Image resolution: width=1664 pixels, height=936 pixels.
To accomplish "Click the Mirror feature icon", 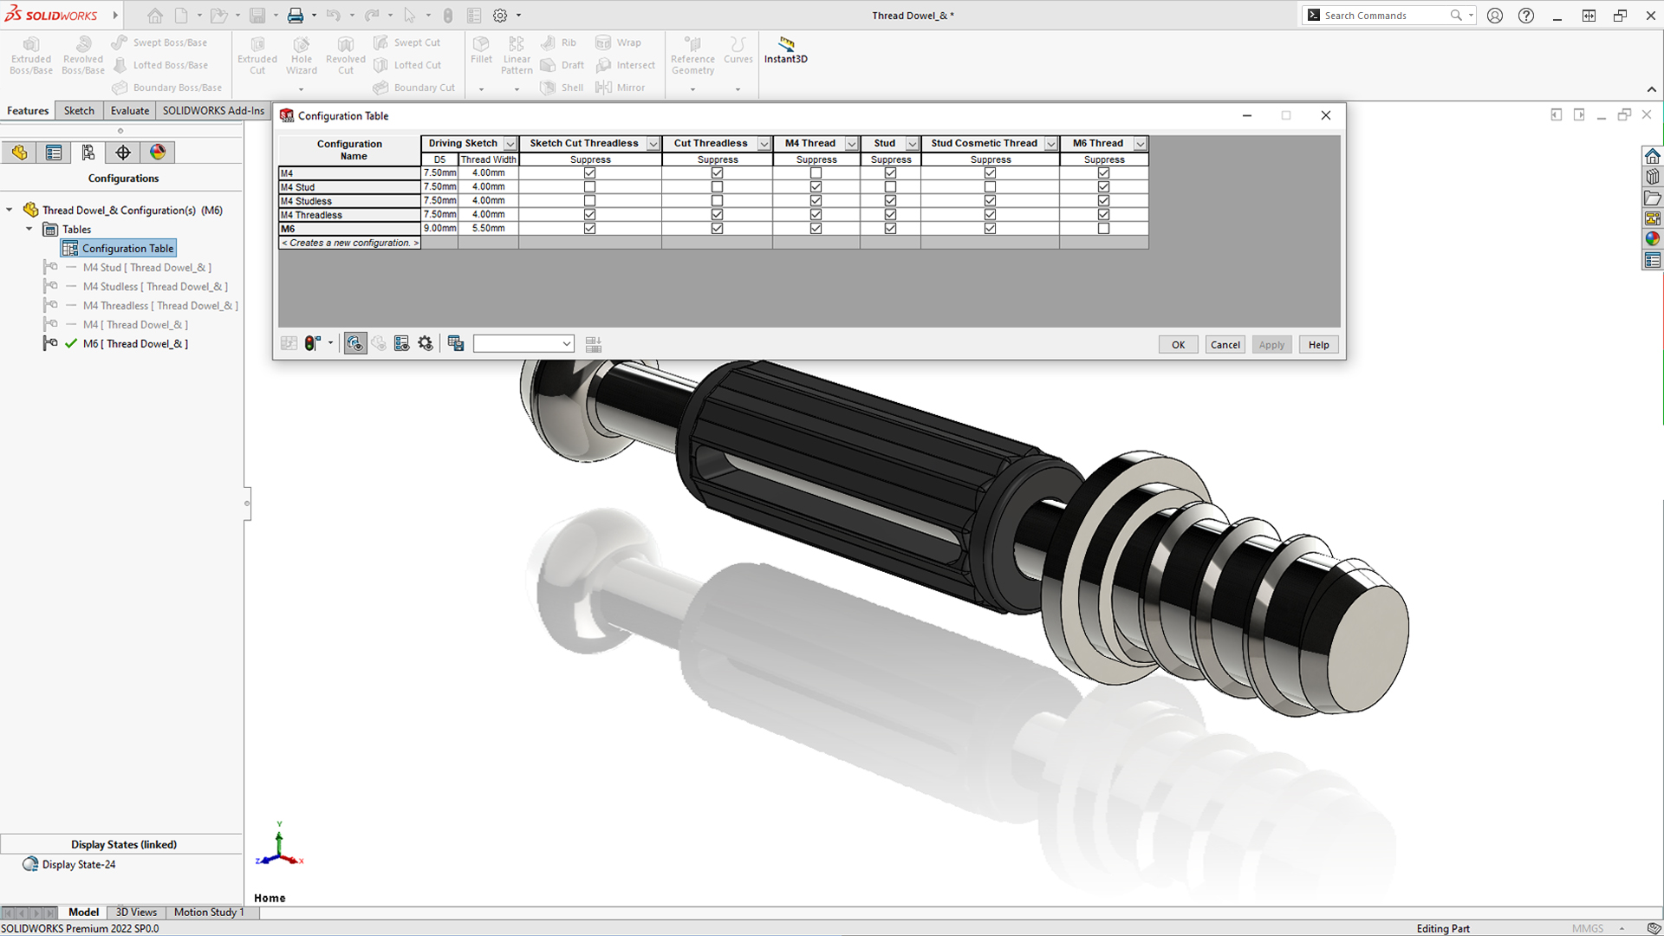I will point(605,87).
